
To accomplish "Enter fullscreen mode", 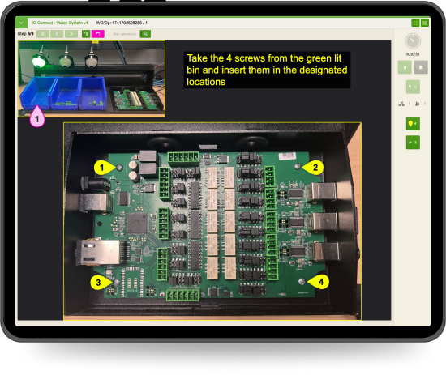I will (x=415, y=23).
